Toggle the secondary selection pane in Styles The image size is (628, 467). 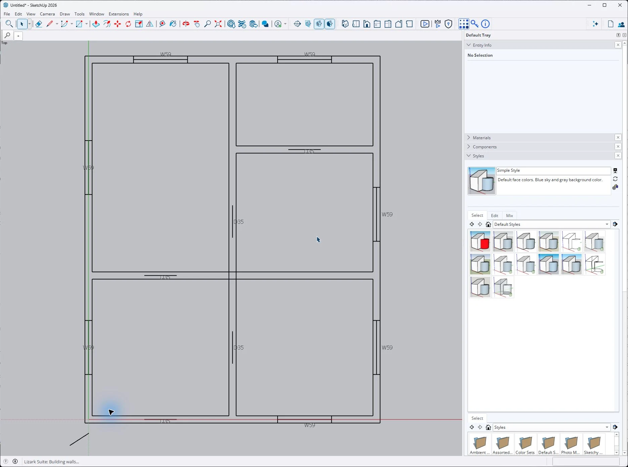click(615, 170)
